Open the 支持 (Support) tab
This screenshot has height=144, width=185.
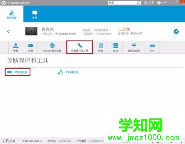34,15
